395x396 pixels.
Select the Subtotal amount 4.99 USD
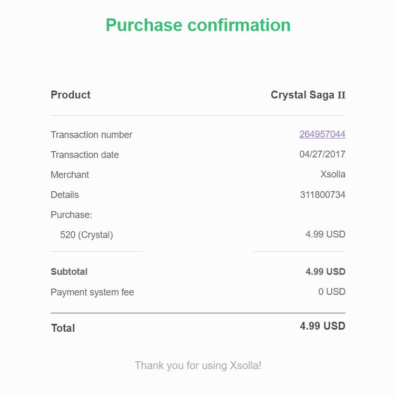325,272
